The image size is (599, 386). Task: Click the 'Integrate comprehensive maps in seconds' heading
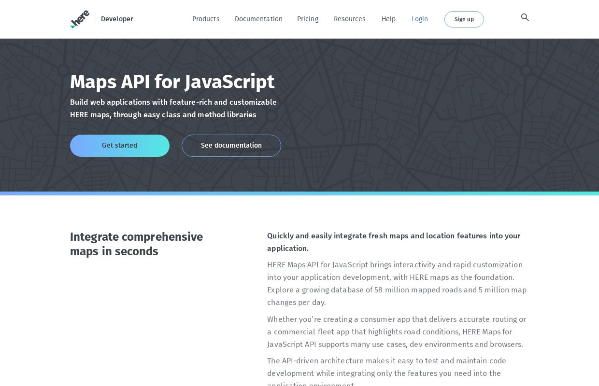[x=137, y=244]
